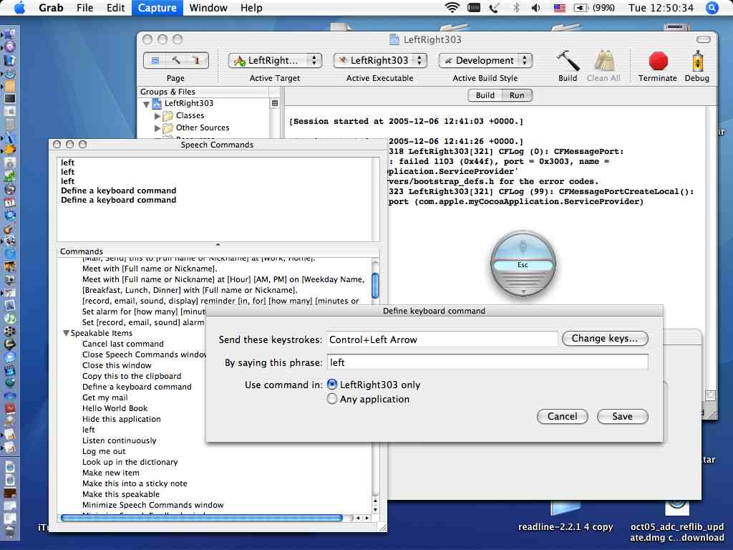Open the Window menu
733x550 pixels.
(208, 7)
